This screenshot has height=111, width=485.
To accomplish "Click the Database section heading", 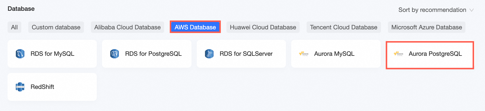I will tap(21, 9).
